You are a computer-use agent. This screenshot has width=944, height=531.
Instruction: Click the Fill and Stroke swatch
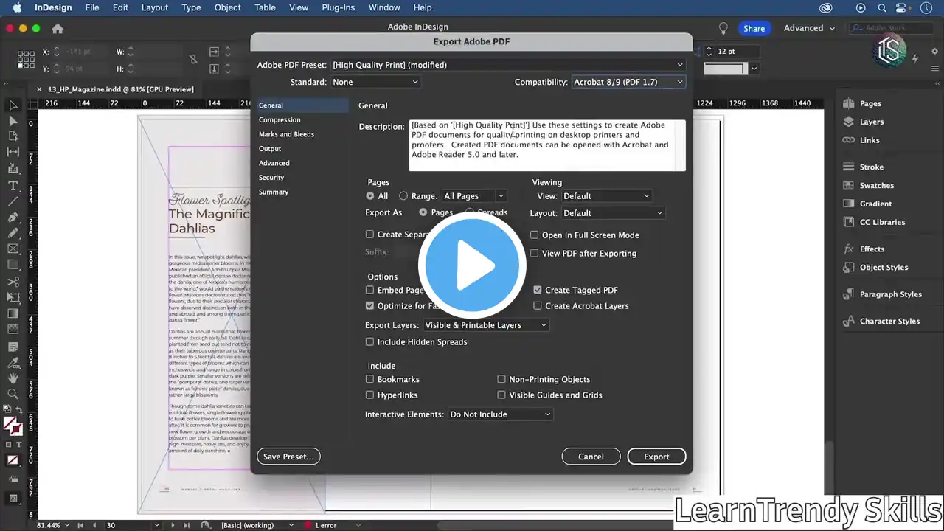click(x=13, y=426)
